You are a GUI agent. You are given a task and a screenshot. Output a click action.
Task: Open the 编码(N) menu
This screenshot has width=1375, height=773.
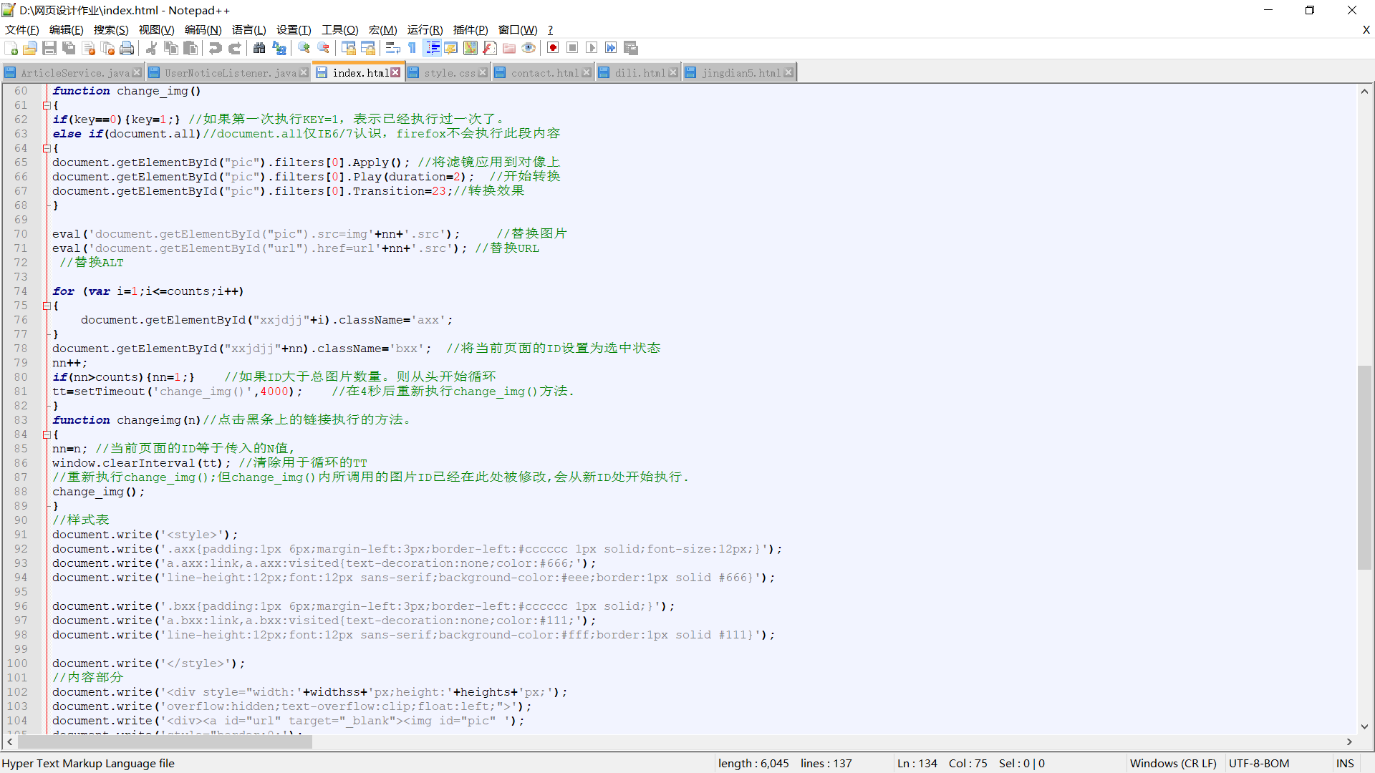tap(203, 30)
